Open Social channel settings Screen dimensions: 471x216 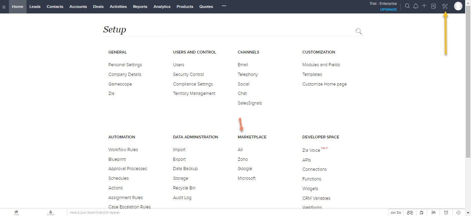243,84
